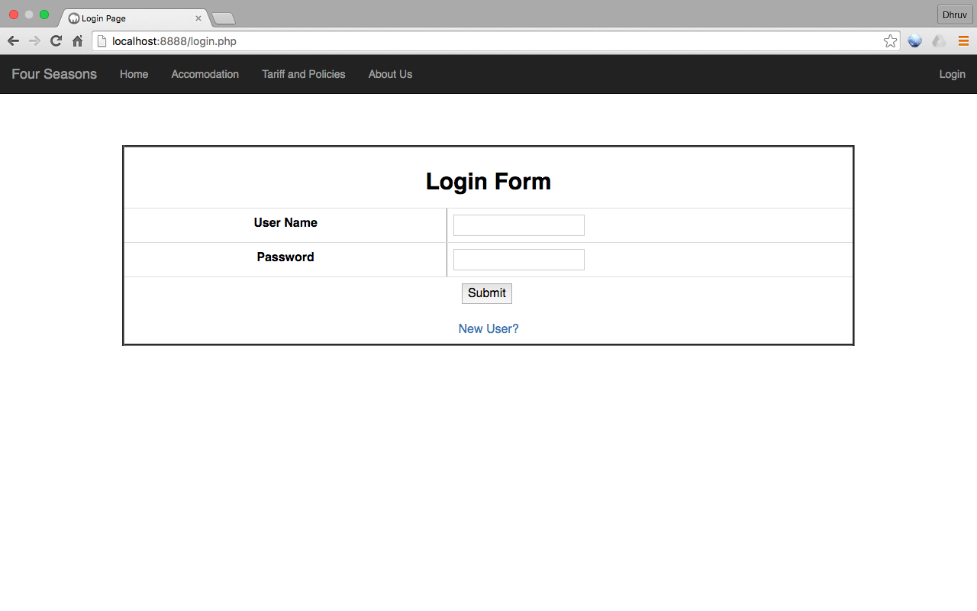Click Login in the navbar
The image size is (977, 611).
(x=952, y=74)
